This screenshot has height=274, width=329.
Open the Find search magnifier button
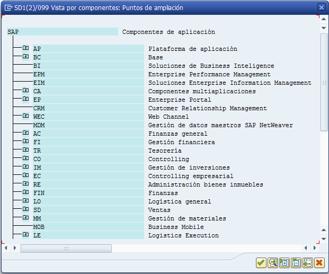273,263
